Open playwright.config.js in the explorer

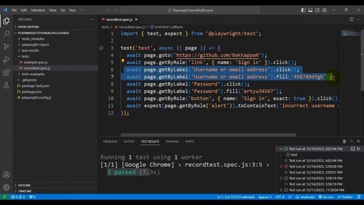click(36, 97)
